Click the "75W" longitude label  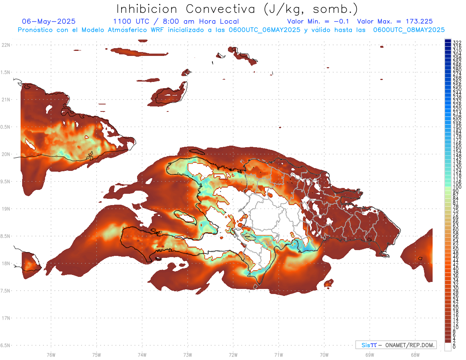point(97,354)
